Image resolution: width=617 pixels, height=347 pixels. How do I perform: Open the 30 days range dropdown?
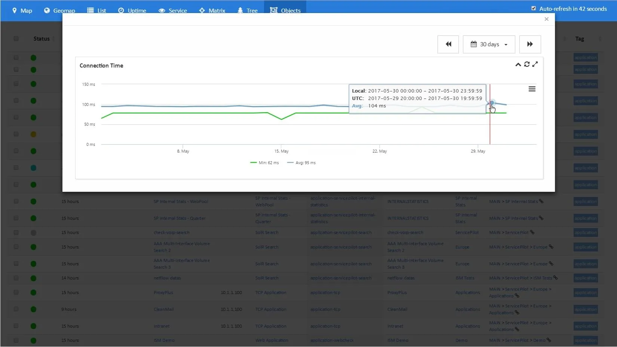489,44
